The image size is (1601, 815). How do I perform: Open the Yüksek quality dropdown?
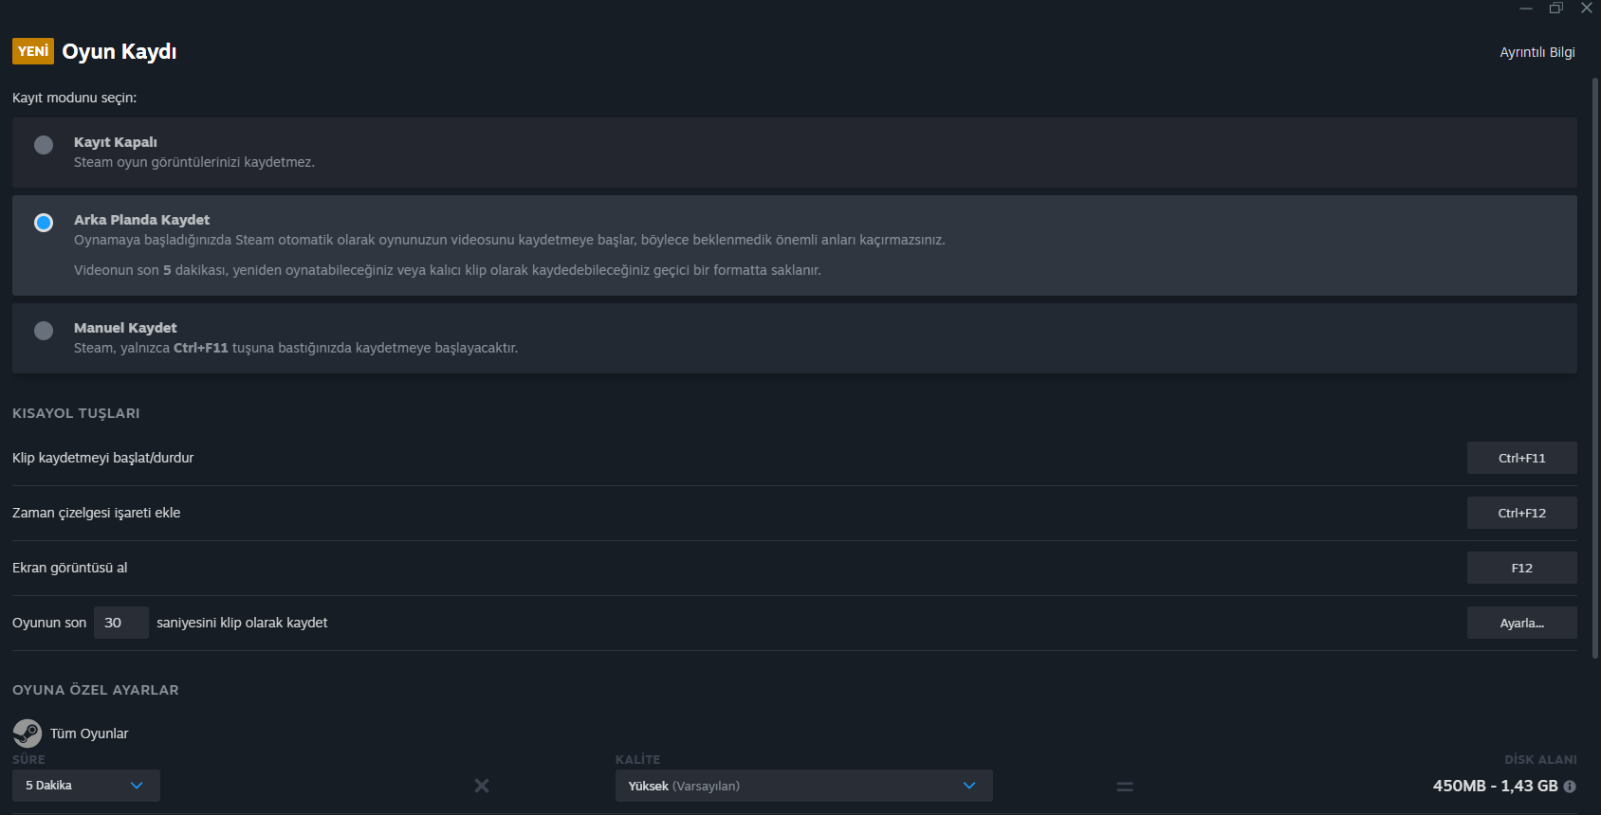804,786
